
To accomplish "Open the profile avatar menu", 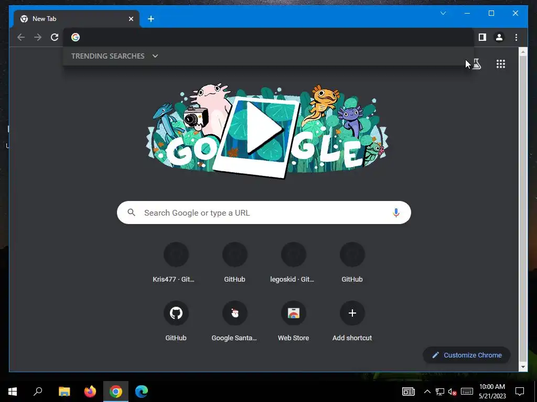I will coord(499,37).
